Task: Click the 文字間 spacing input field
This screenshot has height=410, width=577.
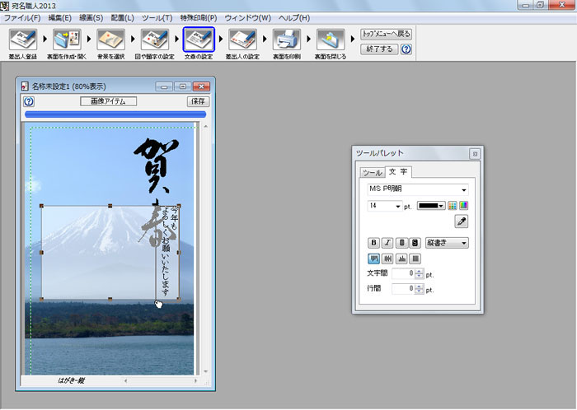Action: (x=401, y=273)
